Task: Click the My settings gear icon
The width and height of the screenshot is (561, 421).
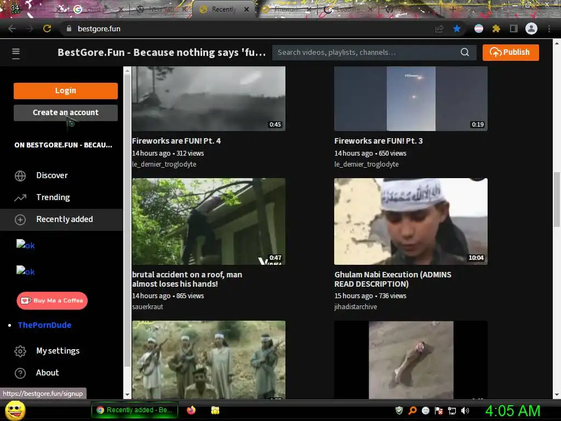Action: [x=20, y=351]
